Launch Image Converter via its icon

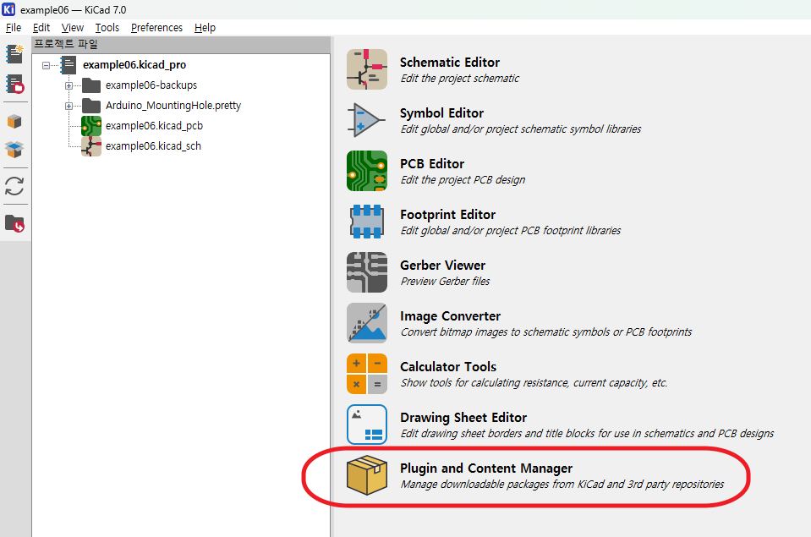[x=367, y=323]
